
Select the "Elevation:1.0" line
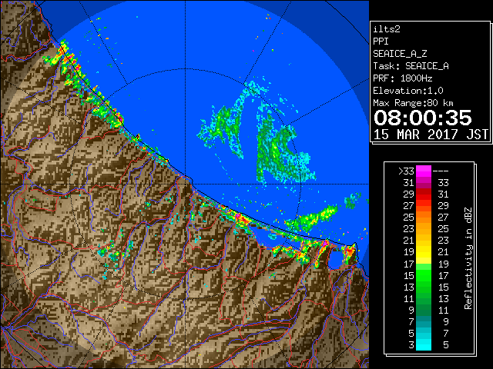[x=408, y=91]
